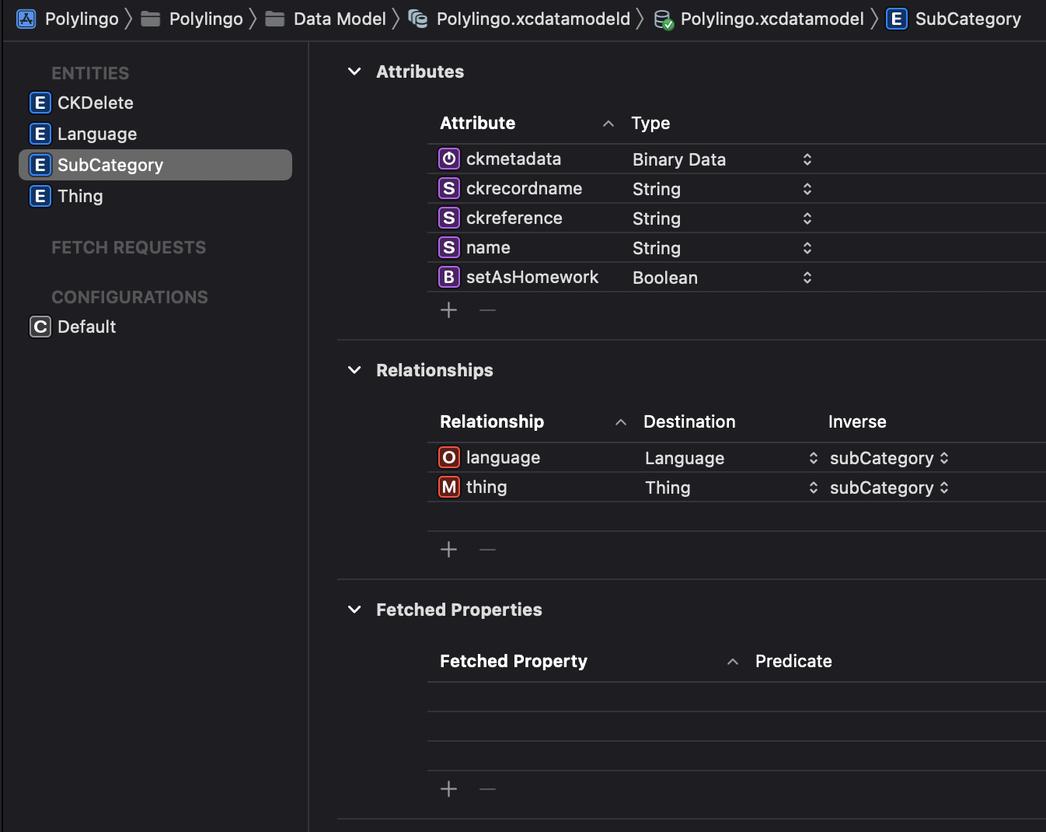Select the language relationship name
This screenshot has width=1046, height=832.
click(x=503, y=457)
